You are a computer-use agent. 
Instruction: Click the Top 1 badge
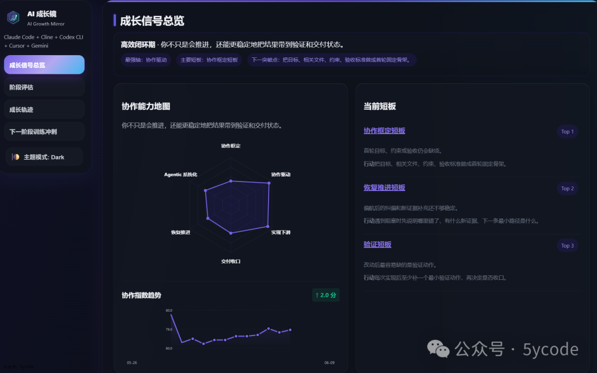(x=567, y=131)
